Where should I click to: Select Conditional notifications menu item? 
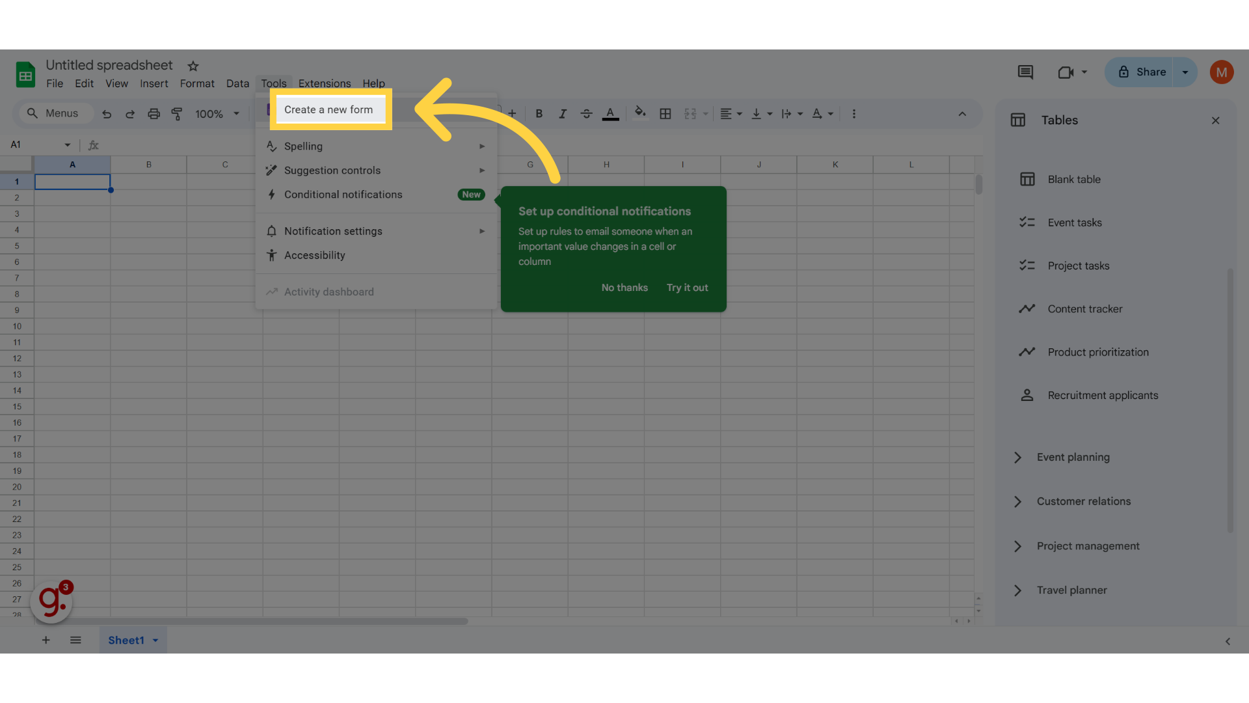pyautogui.click(x=376, y=195)
